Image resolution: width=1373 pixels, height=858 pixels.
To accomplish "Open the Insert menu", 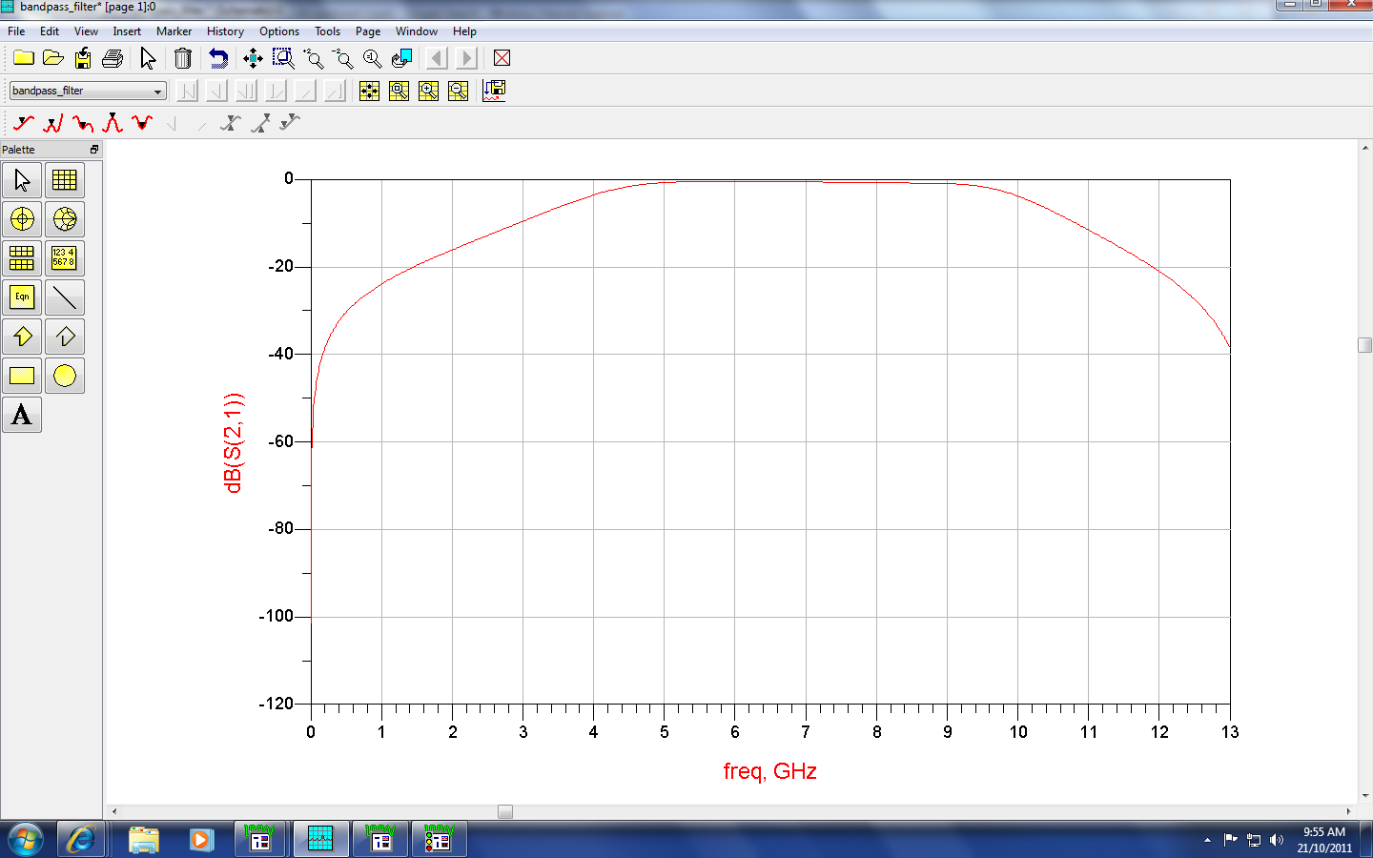I will [127, 31].
